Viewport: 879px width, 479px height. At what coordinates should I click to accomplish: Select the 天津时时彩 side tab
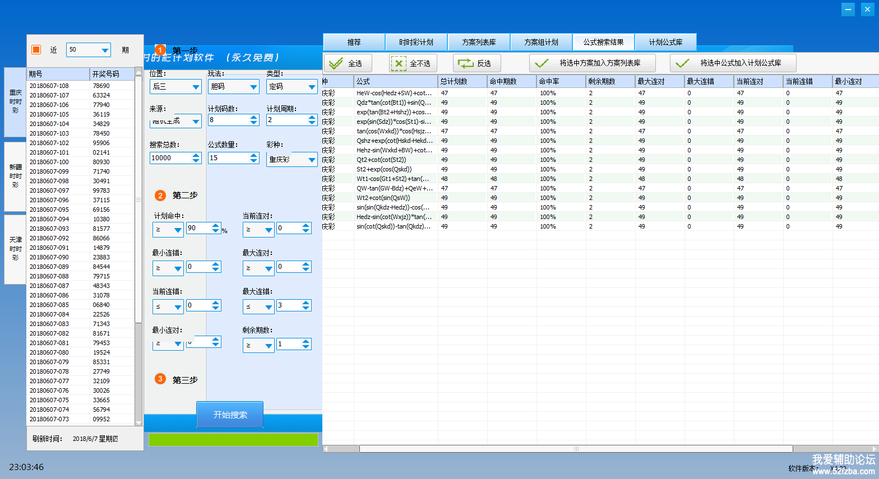pos(15,249)
